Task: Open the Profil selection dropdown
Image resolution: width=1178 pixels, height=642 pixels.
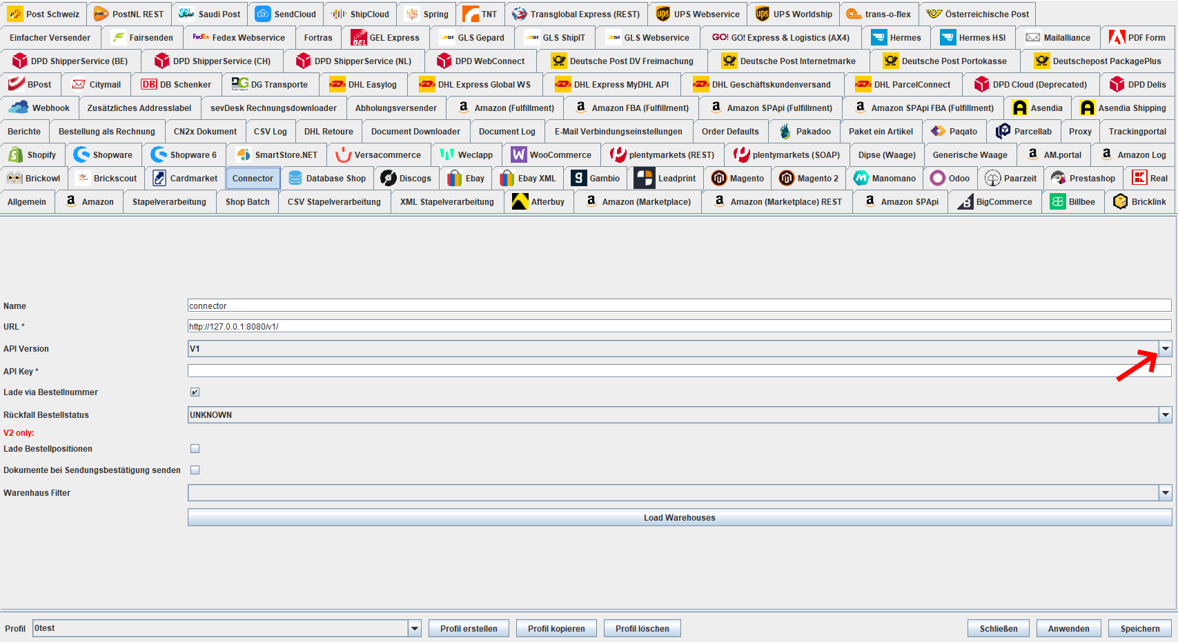Action: (x=415, y=628)
